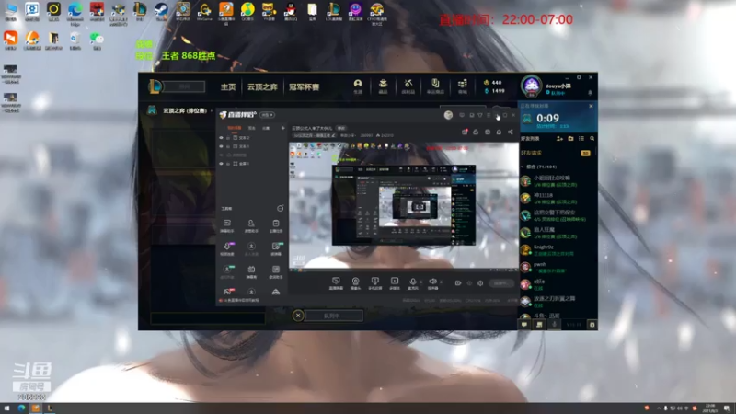Open the League client taskbar icon
736x414 pixels.
pos(50,408)
